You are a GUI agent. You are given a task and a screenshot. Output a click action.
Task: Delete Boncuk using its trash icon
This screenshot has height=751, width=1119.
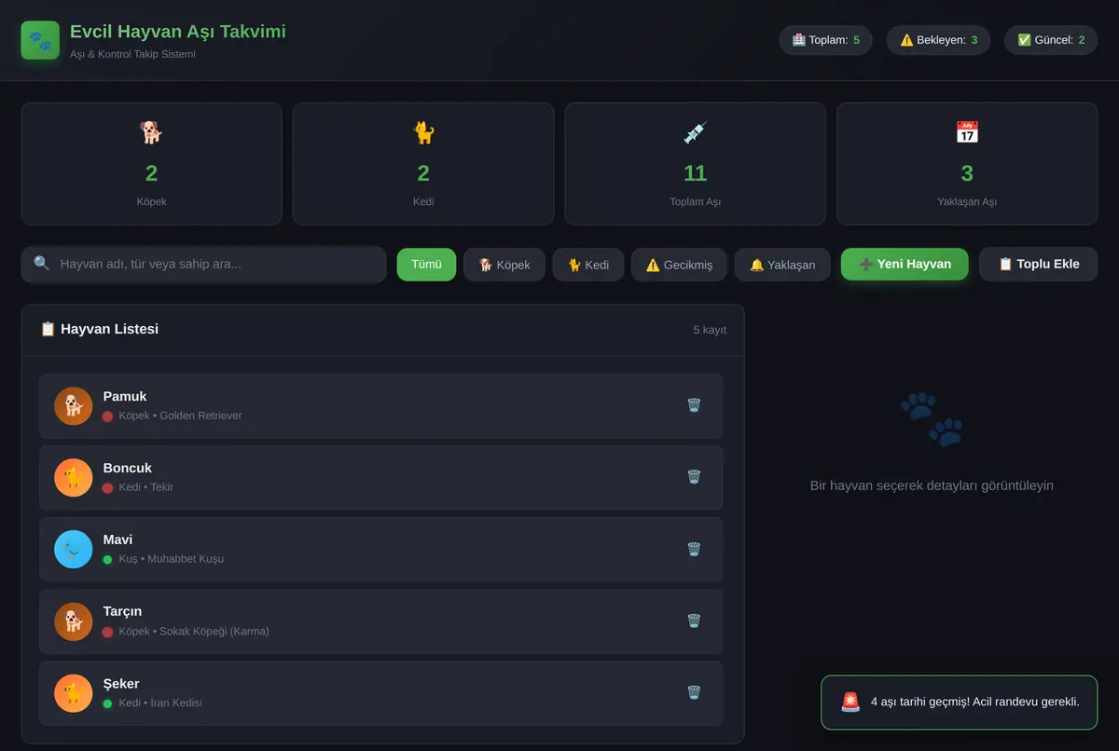pyautogui.click(x=694, y=477)
